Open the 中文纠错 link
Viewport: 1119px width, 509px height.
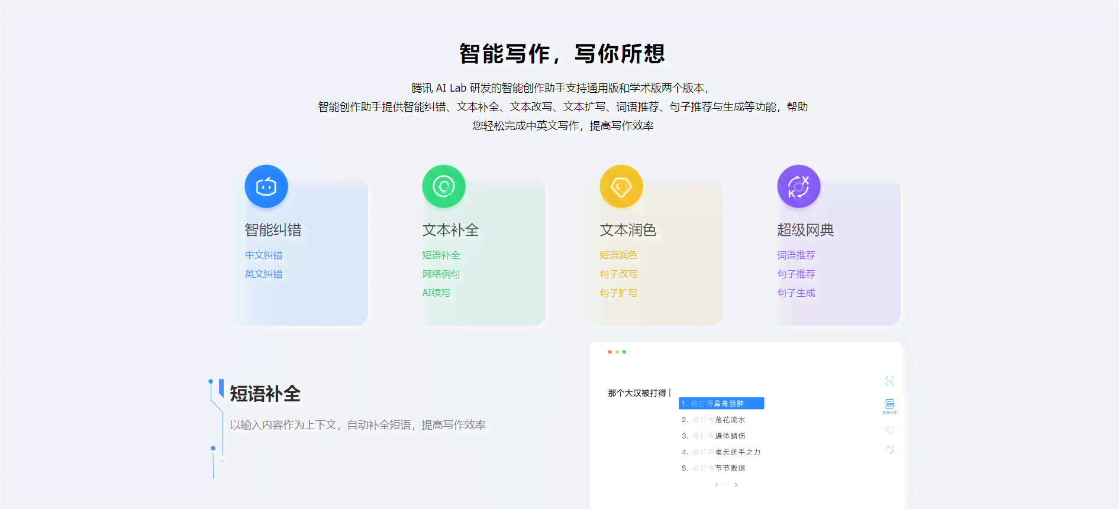263,255
